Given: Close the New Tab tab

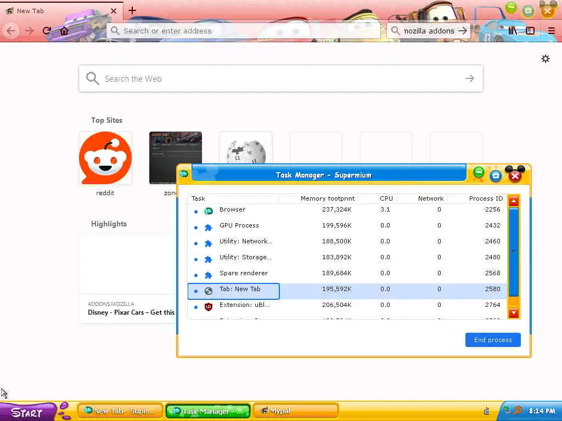Looking at the screenshot, I should click(114, 11).
